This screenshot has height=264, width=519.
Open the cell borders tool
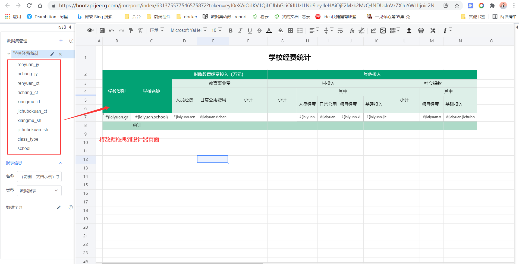point(290,30)
